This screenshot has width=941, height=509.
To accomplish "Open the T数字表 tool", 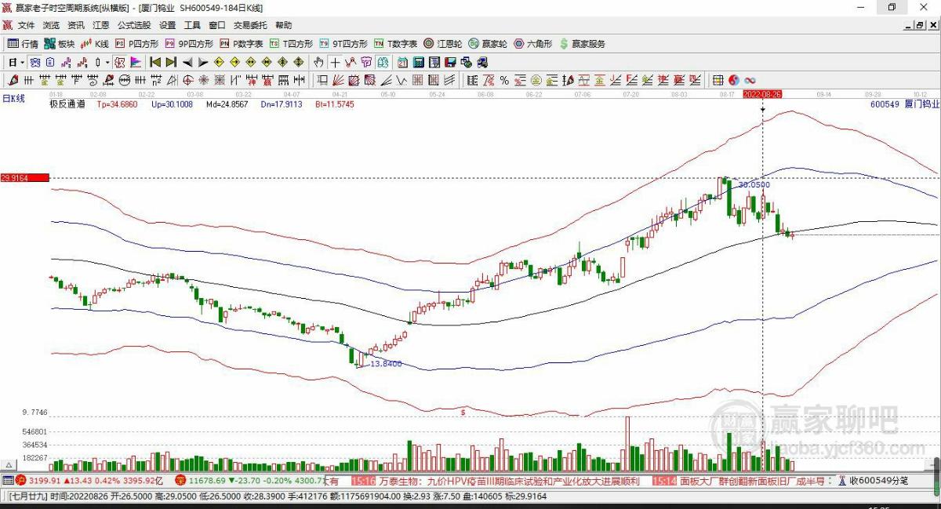I will click(x=395, y=44).
